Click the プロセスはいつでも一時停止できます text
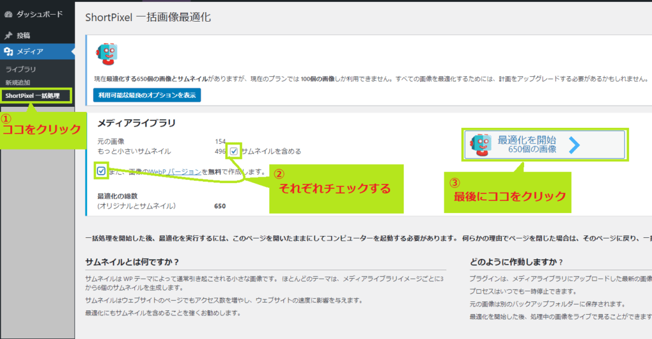652x339 pixels. coord(523,291)
